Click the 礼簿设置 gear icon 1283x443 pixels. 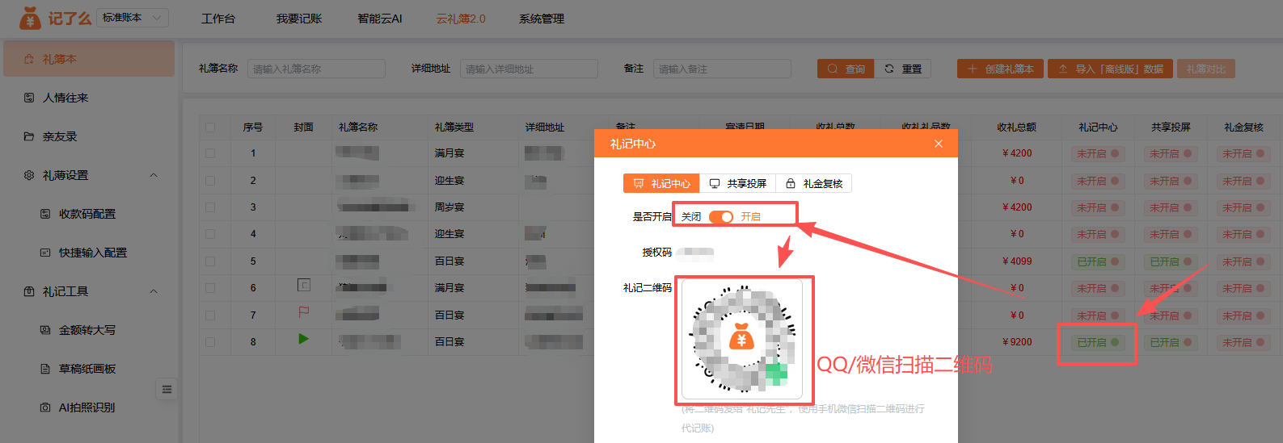(x=29, y=175)
